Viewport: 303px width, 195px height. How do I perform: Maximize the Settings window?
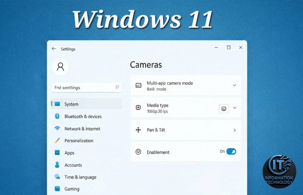(229, 48)
